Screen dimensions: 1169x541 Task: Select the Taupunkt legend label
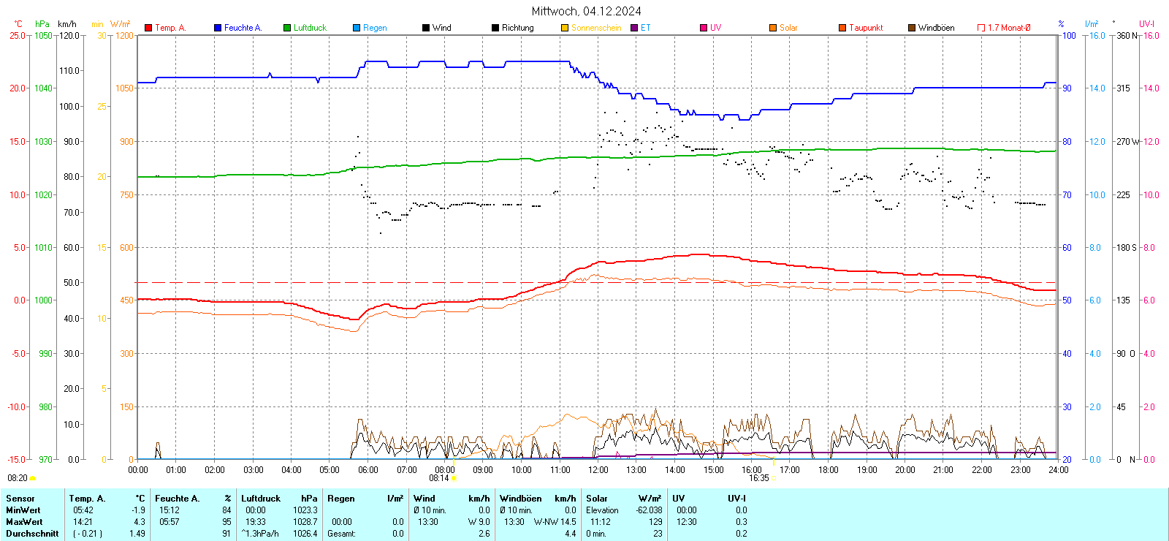pyautogui.click(x=865, y=28)
